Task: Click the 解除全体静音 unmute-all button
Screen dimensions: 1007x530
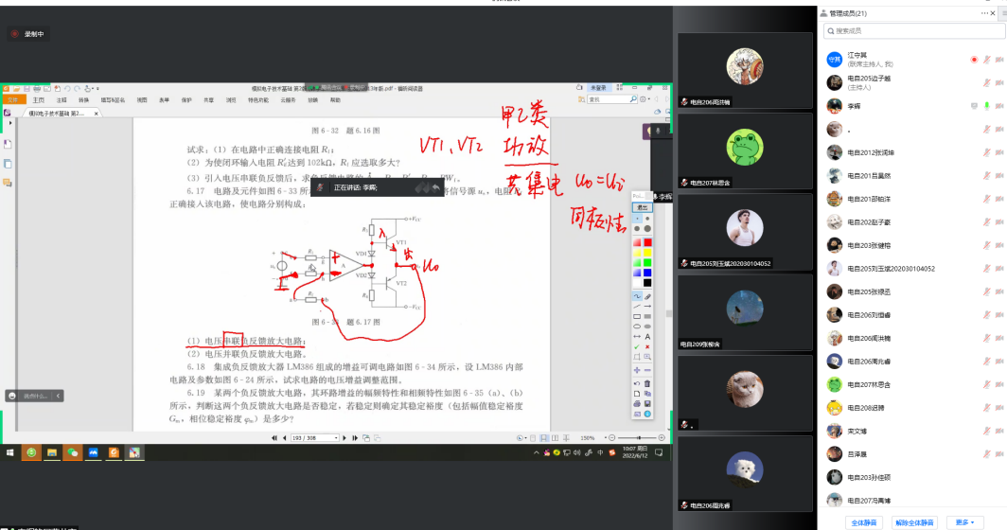Action: 914,521
